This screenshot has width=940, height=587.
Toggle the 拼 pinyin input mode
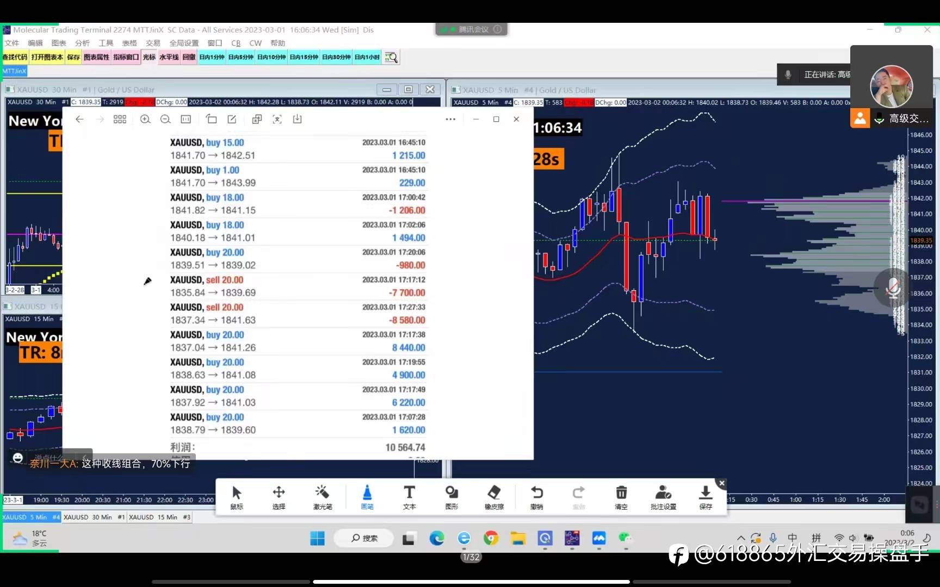point(816,538)
